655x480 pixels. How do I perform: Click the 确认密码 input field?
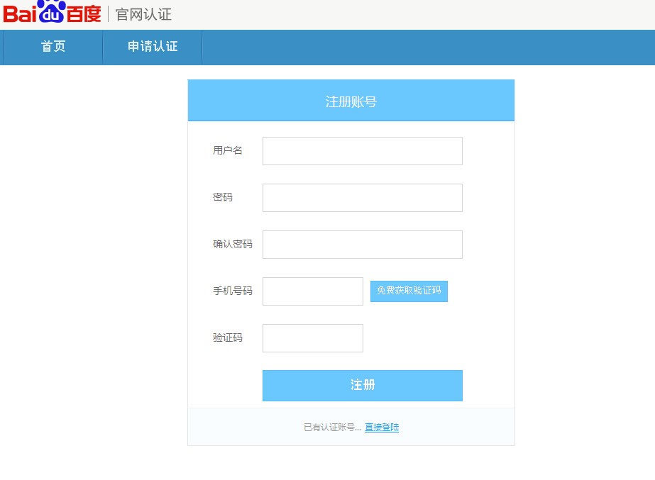pyautogui.click(x=362, y=244)
